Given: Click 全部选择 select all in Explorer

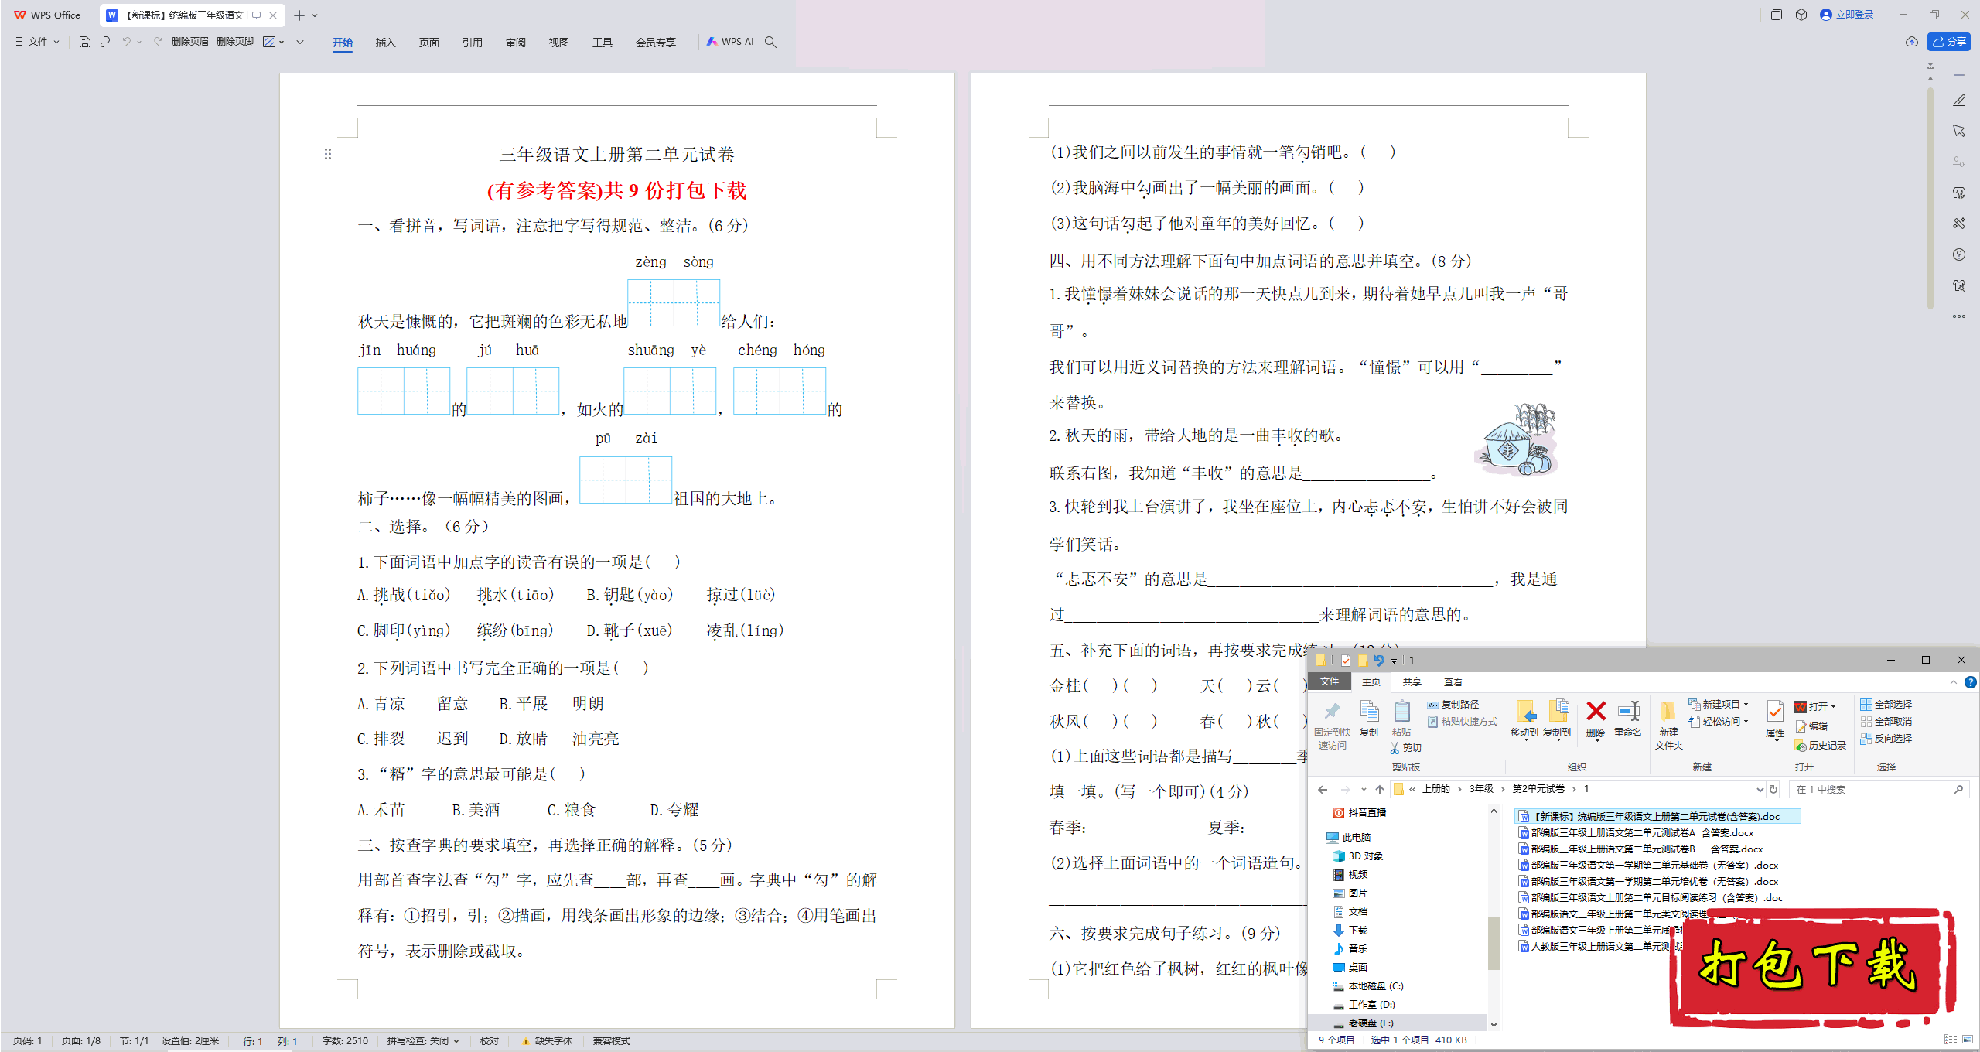Looking at the screenshot, I should coord(1886,705).
